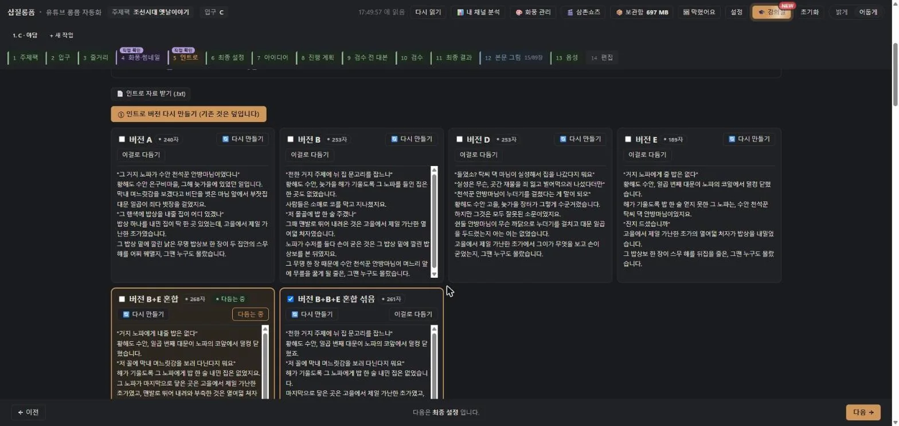
Task: Open the 1. C · 야담 work tab
Action: coord(25,35)
